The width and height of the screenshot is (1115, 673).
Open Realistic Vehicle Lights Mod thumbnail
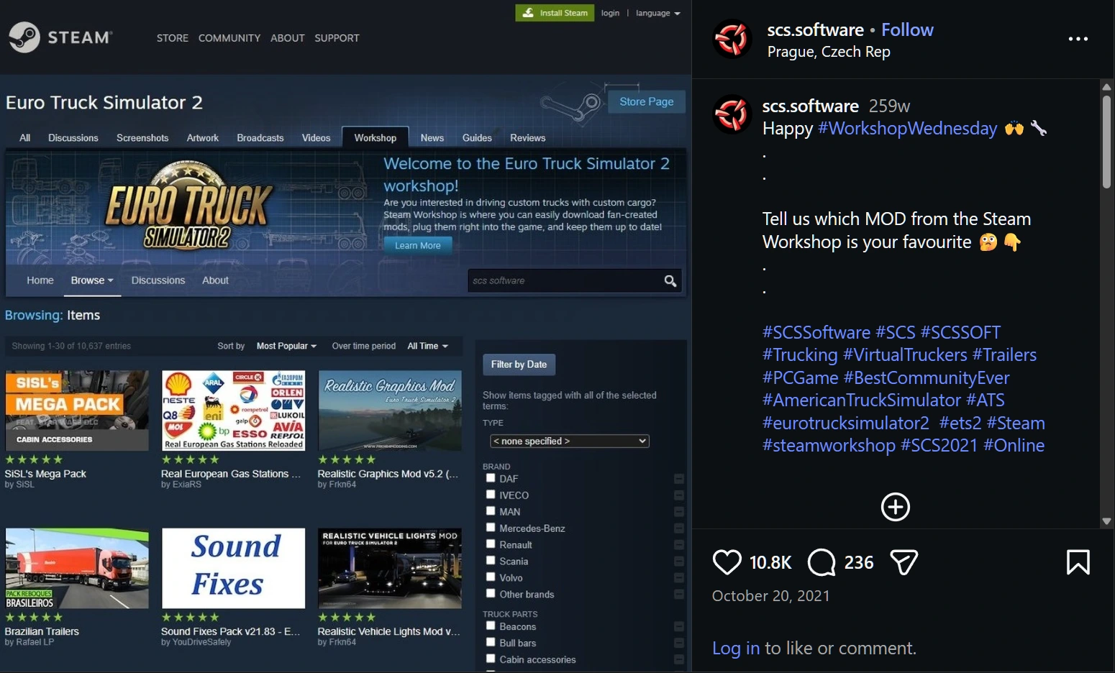tap(390, 568)
